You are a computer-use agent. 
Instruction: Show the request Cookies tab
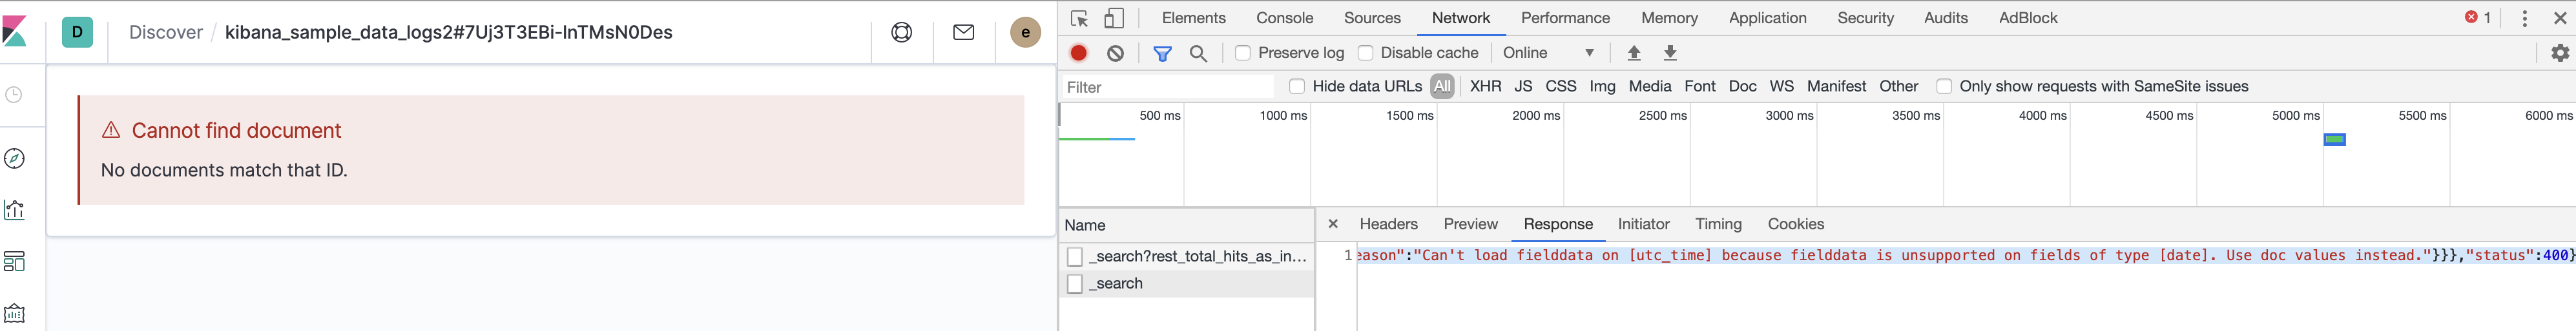tap(1795, 224)
